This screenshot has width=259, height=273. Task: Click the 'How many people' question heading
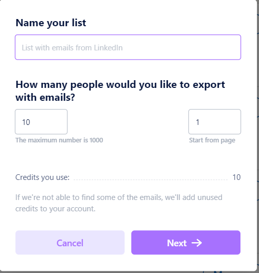pos(120,90)
